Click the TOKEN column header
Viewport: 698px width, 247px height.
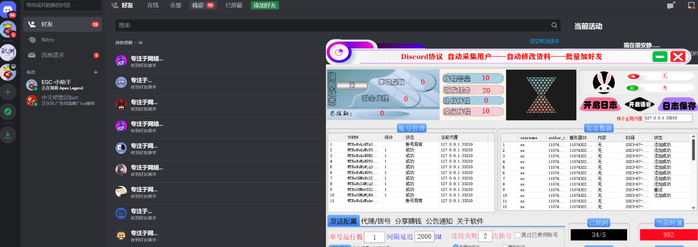click(x=364, y=137)
